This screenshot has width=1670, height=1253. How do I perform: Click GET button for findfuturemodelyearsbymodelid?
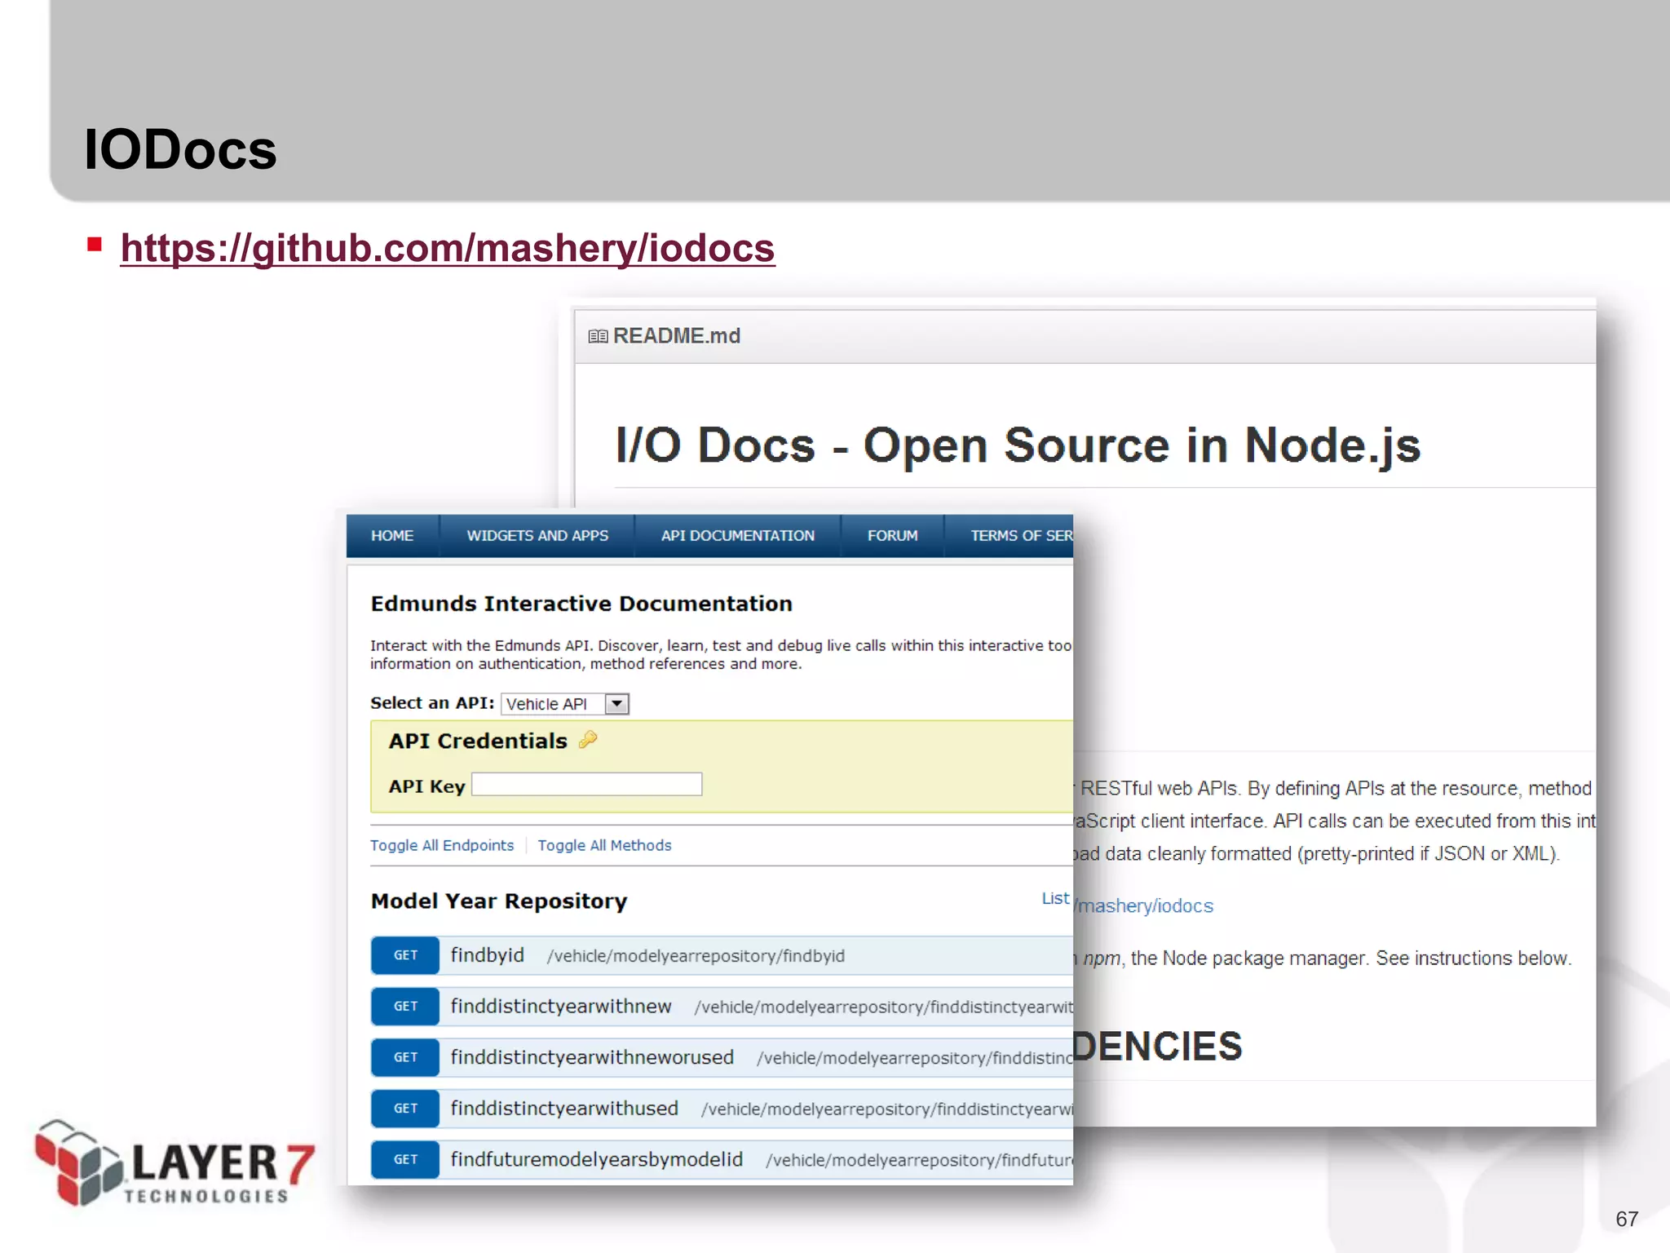coord(405,1160)
